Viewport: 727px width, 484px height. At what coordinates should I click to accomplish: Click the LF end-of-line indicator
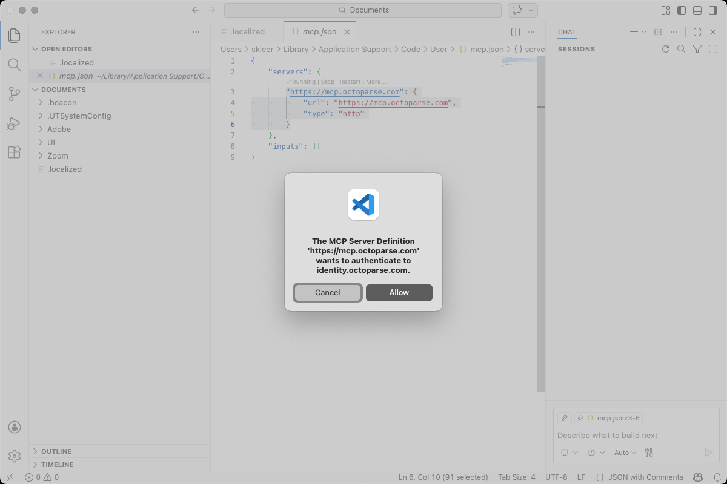point(582,477)
